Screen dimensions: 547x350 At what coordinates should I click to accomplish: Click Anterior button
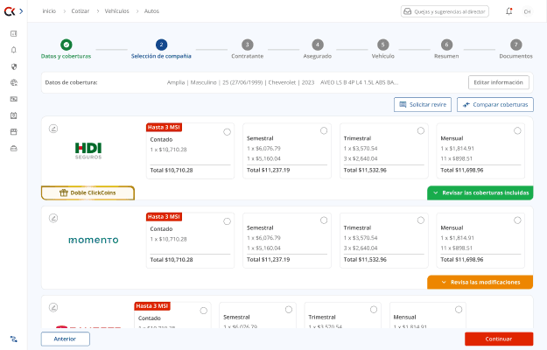(x=66, y=339)
